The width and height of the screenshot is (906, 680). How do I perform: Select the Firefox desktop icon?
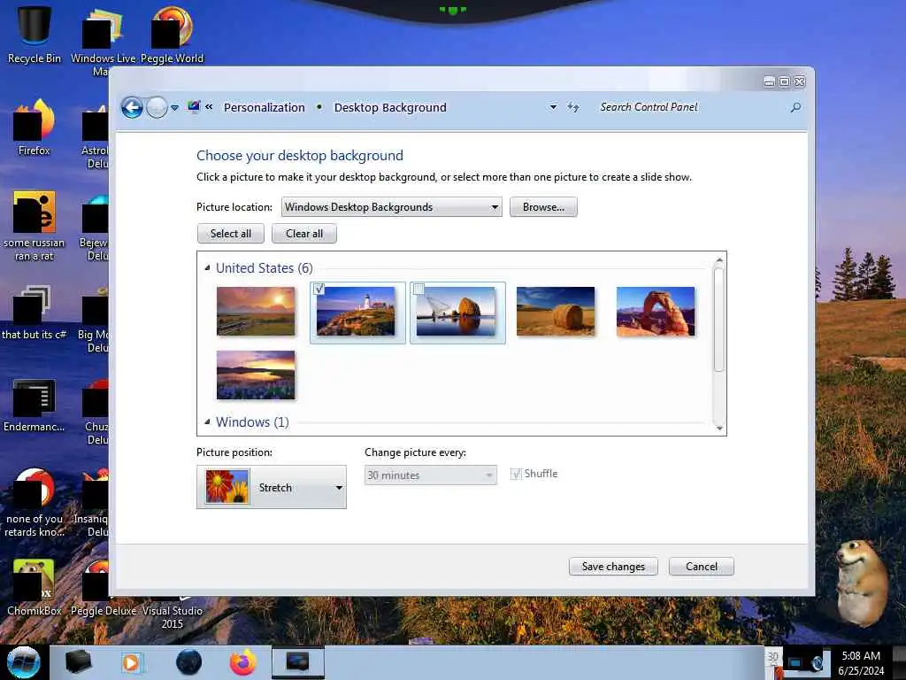tap(35, 127)
